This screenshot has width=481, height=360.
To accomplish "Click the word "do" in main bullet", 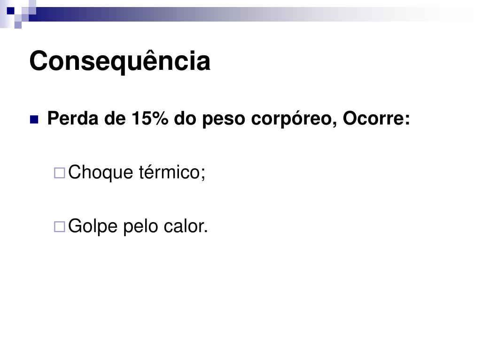I will [185, 119].
